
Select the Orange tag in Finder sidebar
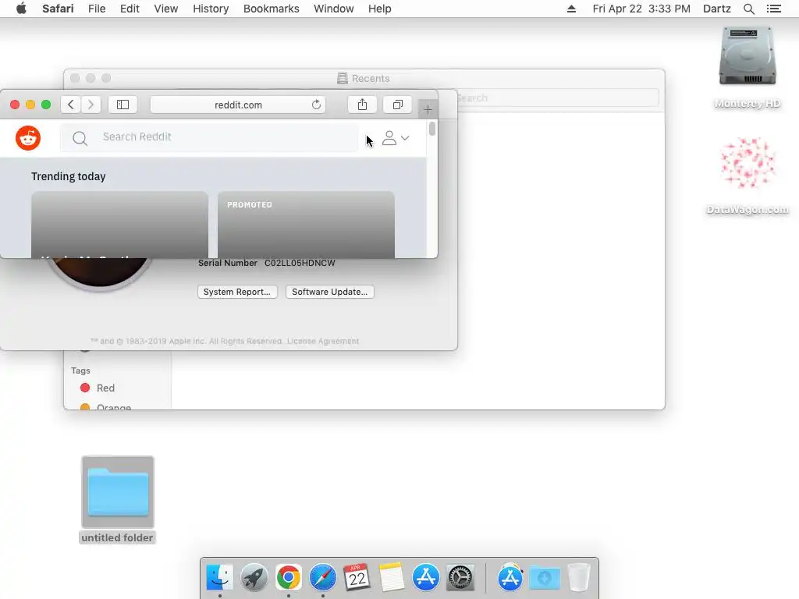pyautogui.click(x=106, y=406)
